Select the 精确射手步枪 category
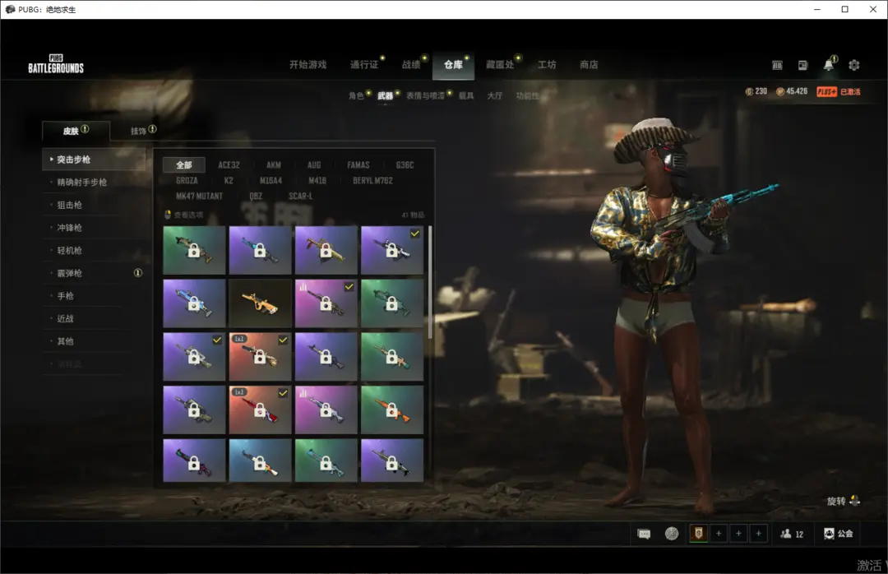888x574 pixels. click(82, 183)
